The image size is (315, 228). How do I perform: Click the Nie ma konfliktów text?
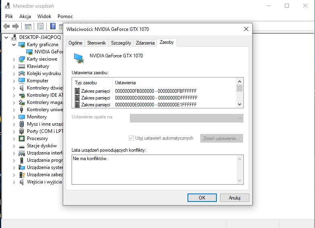coord(90,159)
